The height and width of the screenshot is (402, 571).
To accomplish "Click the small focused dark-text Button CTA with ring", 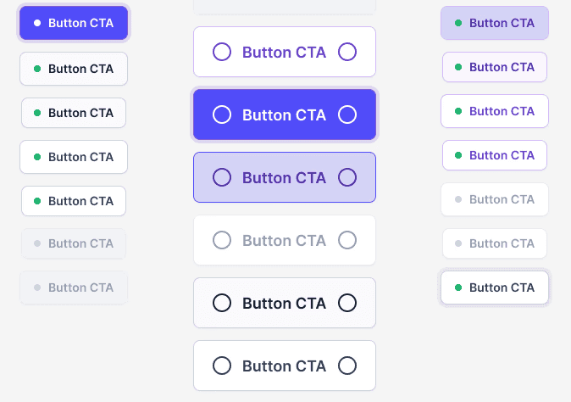I will [495, 288].
